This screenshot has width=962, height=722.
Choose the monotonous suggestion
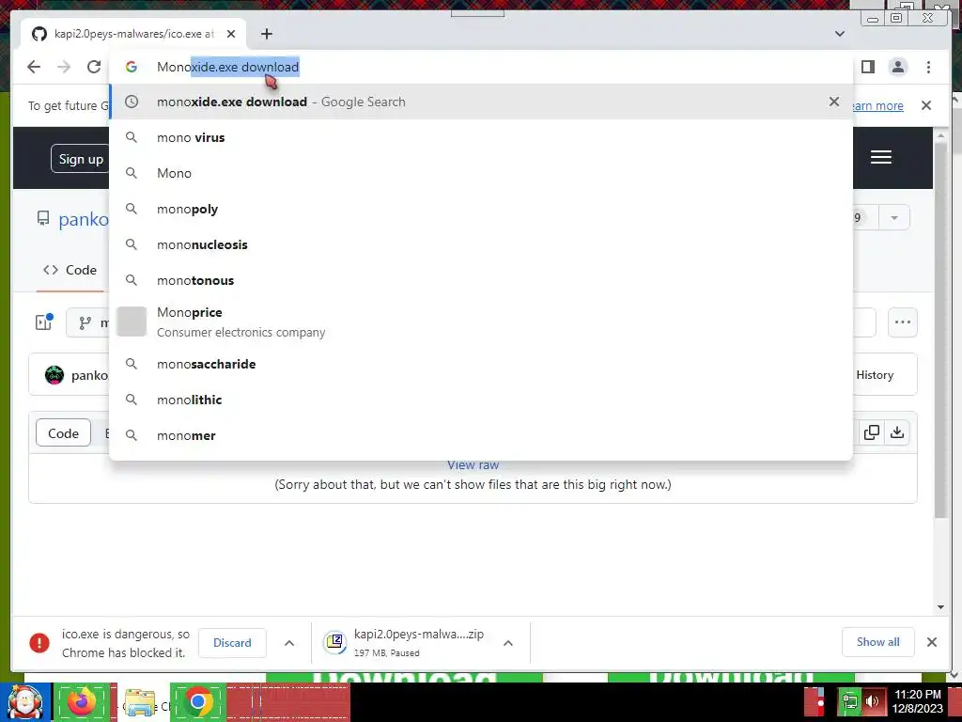480,280
